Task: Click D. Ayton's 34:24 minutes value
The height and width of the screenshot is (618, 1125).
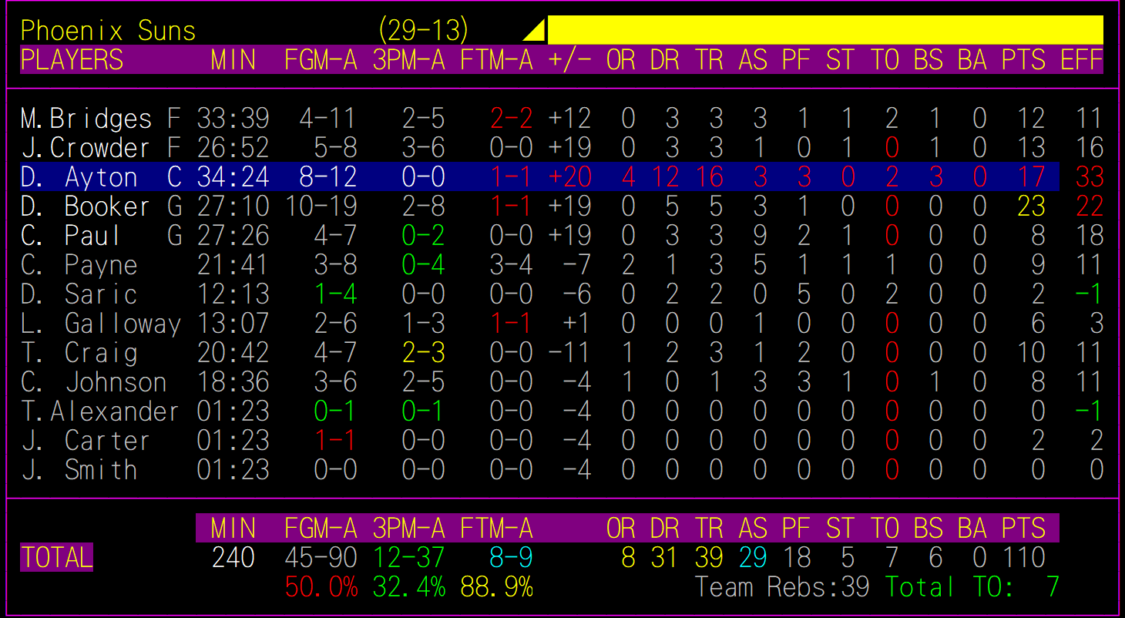Action: [x=233, y=177]
